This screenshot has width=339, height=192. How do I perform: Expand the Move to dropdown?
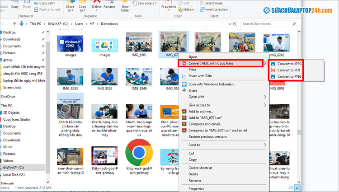(x=72, y=10)
